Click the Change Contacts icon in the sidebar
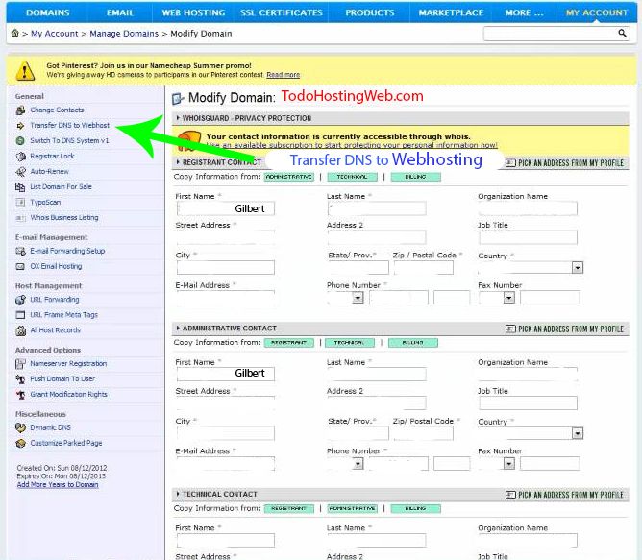 point(20,110)
